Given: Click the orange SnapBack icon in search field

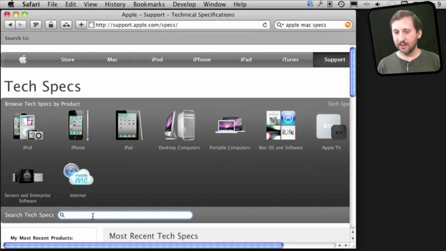Looking at the screenshot, I should [347, 25].
